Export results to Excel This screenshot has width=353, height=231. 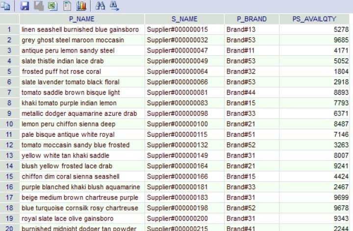tap(52, 6)
